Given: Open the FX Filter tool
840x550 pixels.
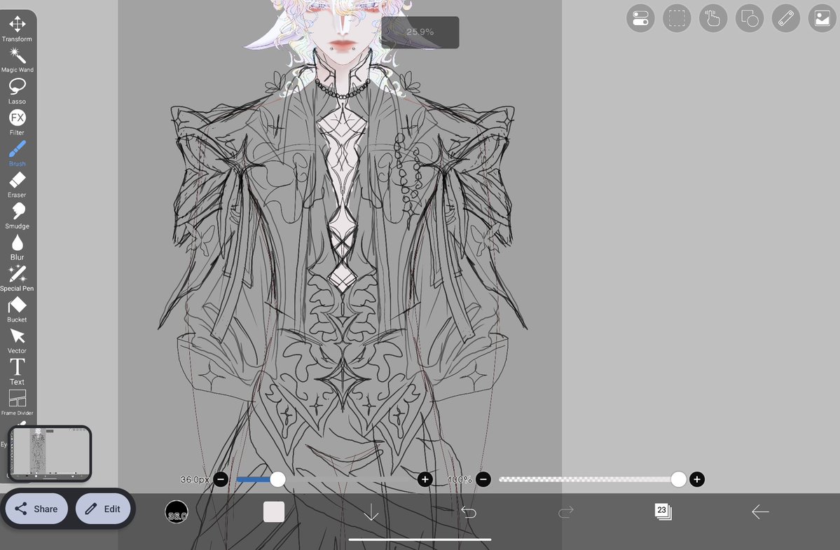Looking at the screenshot, I should point(17,122).
